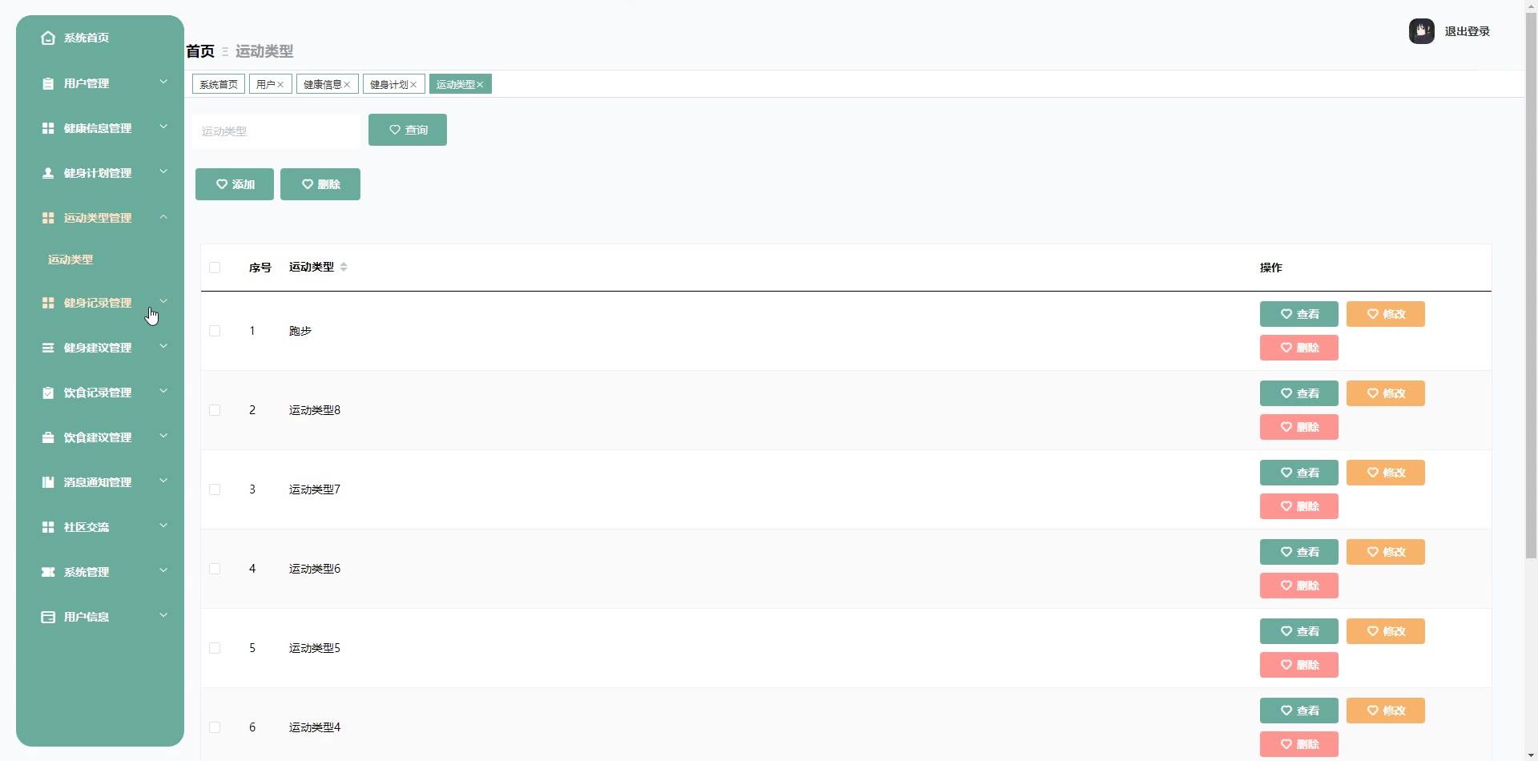Expand the 社区交流 menu chevron

[x=163, y=526]
